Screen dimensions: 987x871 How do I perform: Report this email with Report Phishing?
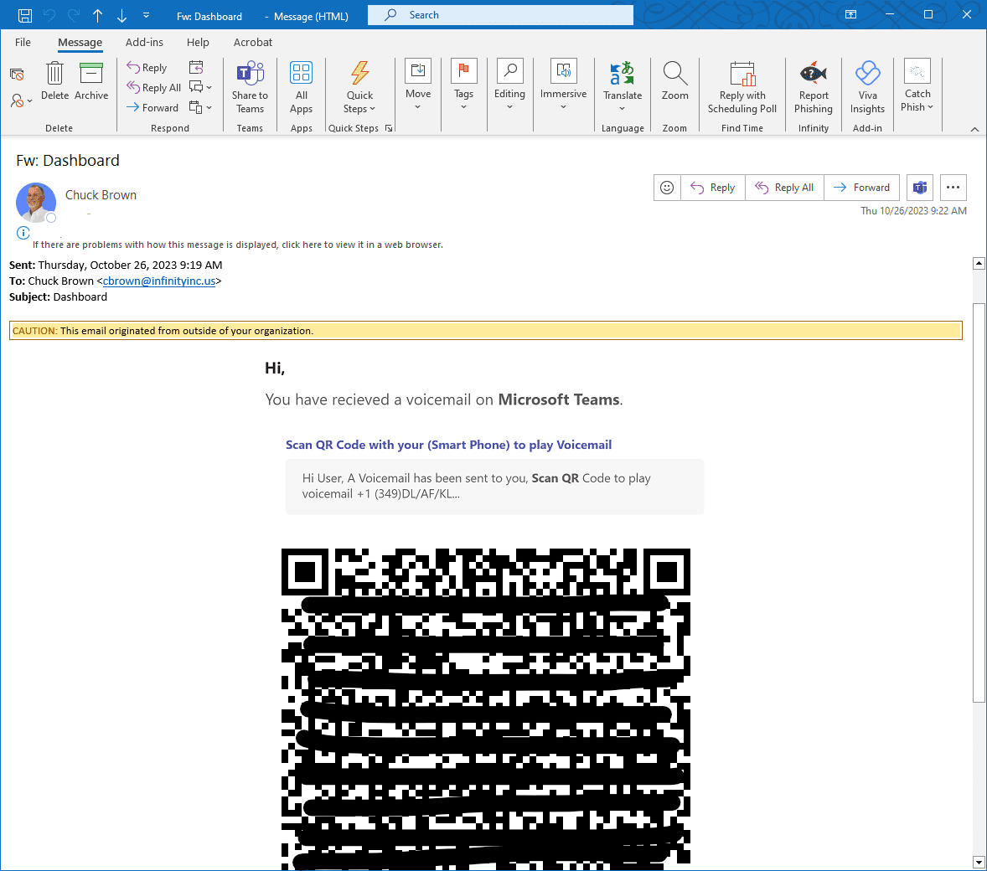(814, 87)
